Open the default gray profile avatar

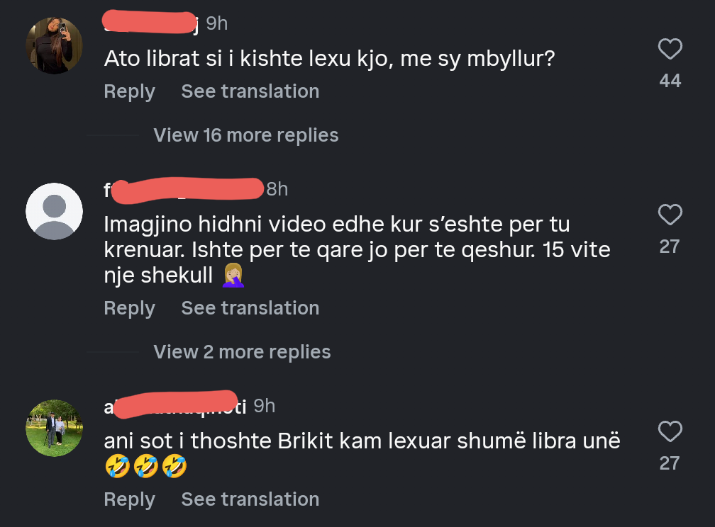click(54, 211)
